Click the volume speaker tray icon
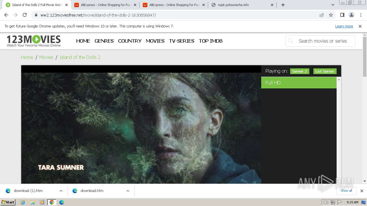367x206 pixels. pos(326,202)
